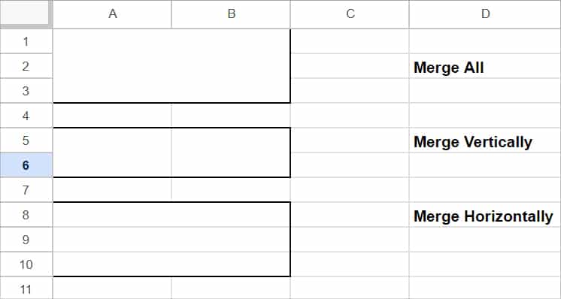Select horizontally merged row 9 cell
The height and width of the screenshot is (299, 561).
(x=171, y=240)
